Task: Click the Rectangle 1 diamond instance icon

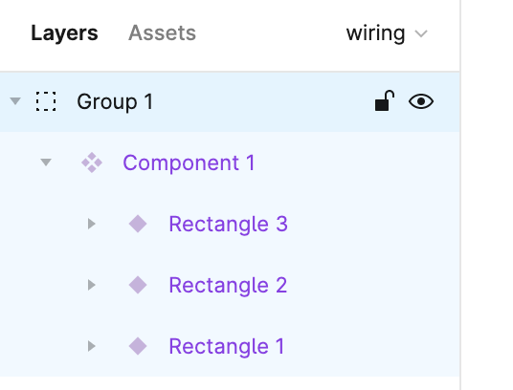Action: click(138, 346)
